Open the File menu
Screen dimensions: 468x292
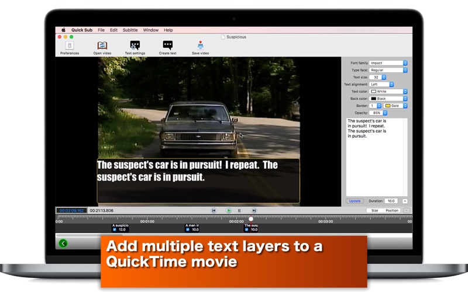coord(101,30)
